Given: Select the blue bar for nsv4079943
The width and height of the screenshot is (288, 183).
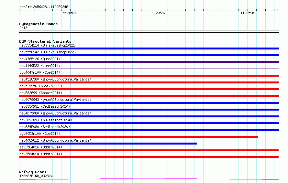Looking at the screenshot, I should pyautogui.click(x=149, y=103).
